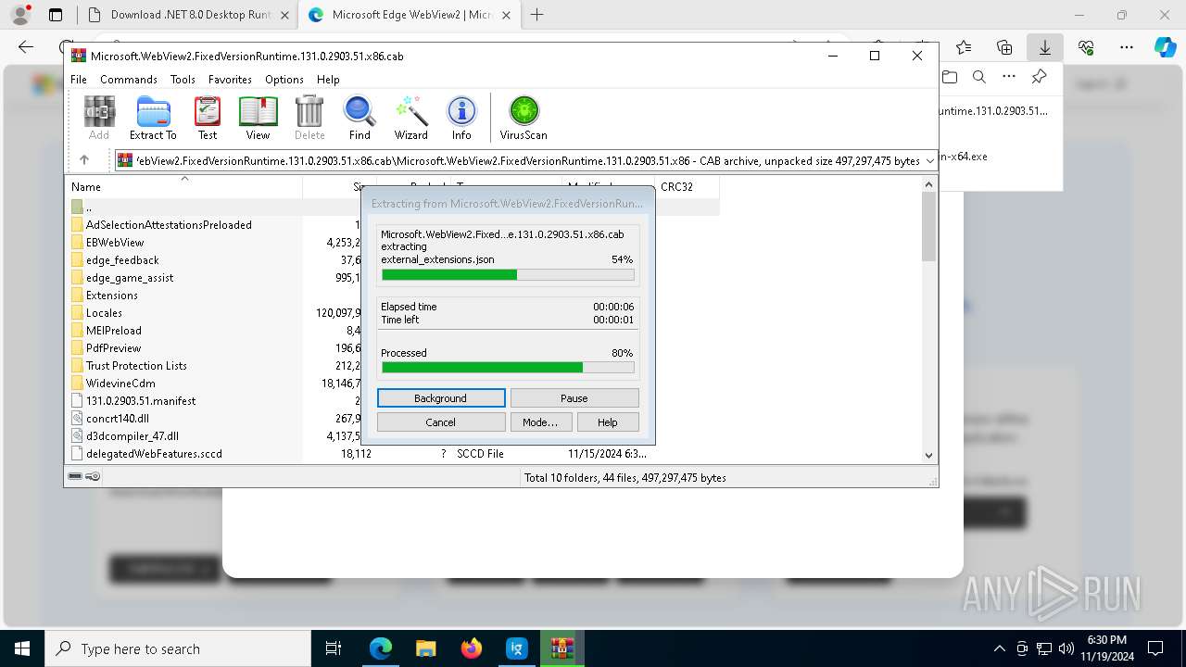Viewport: 1186px width, 667px height.
Task: Open the Commands menu
Action: [129, 80]
